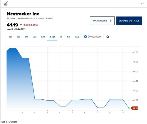Collapse the panel with the top-right chevron
The width and height of the screenshot is (147, 124).
(x=142, y=4)
